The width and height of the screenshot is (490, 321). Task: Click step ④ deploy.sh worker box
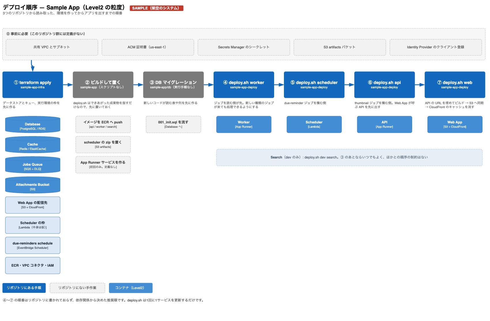244,85
